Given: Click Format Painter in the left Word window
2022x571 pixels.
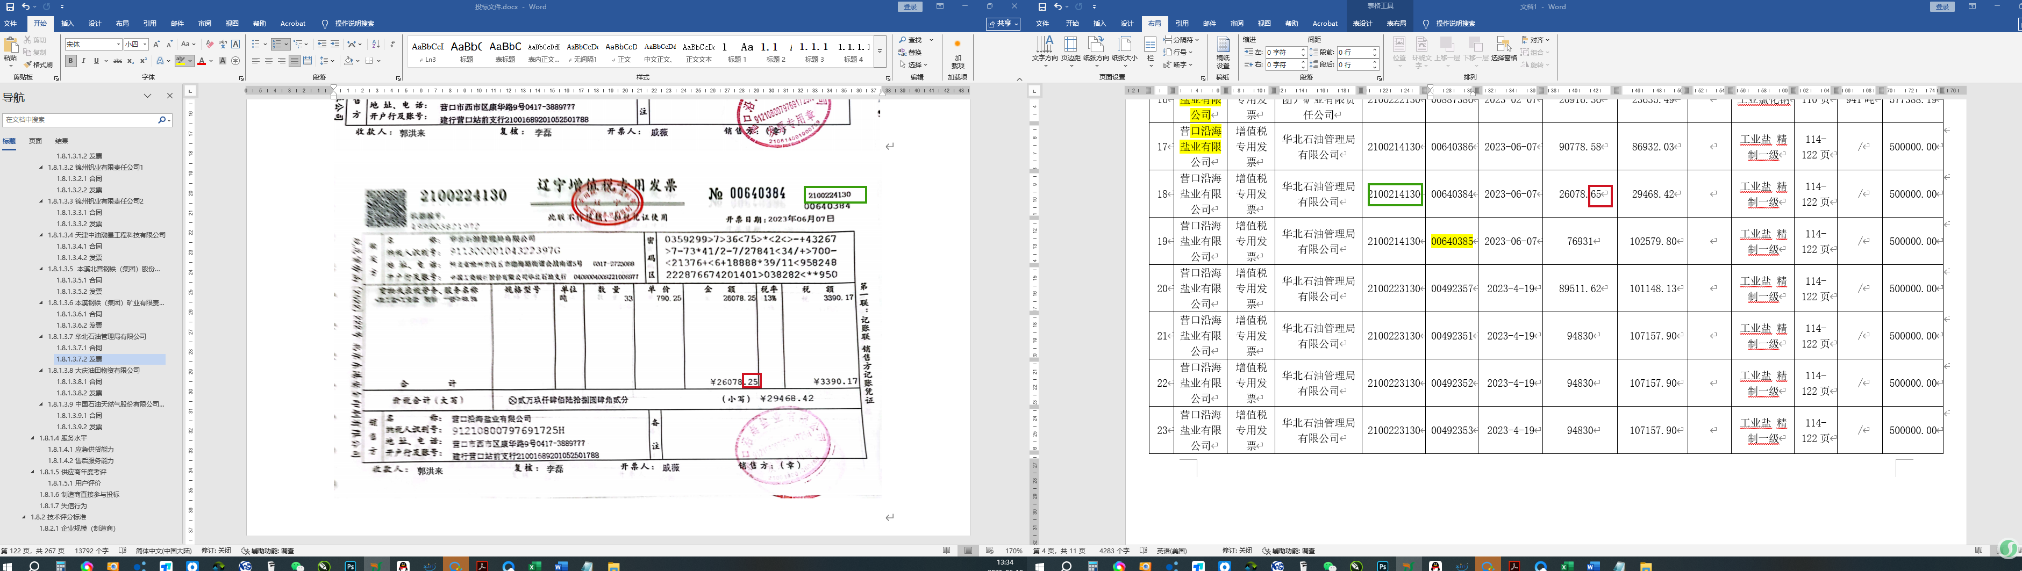Looking at the screenshot, I should (39, 64).
